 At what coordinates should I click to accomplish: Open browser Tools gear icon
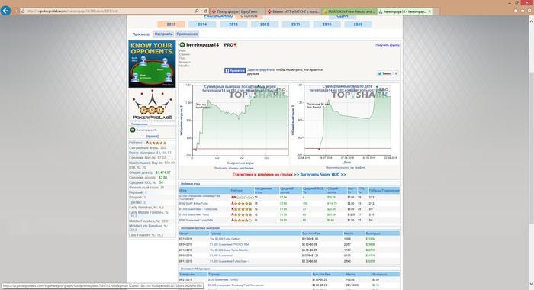point(529,11)
